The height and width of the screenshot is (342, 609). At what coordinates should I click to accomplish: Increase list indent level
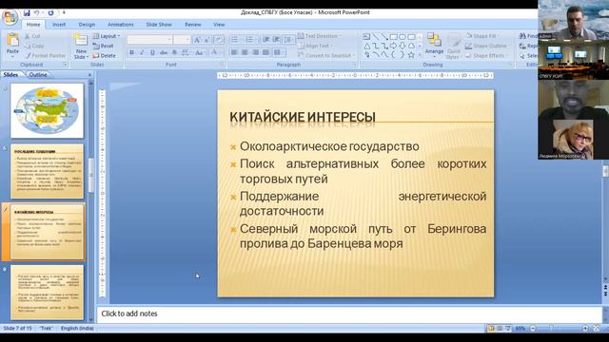(276, 40)
